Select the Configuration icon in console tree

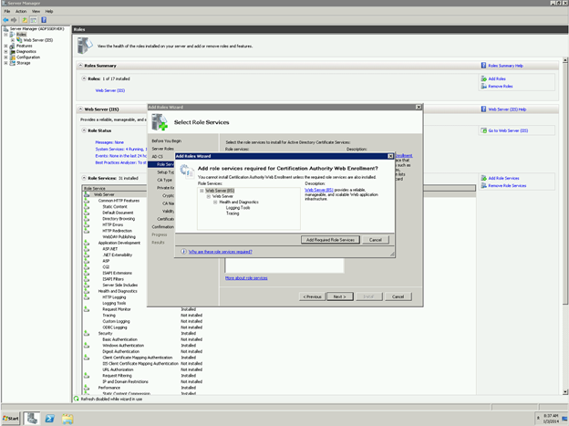click(x=13, y=57)
